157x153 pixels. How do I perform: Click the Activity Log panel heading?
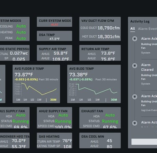[x=140, y=21]
